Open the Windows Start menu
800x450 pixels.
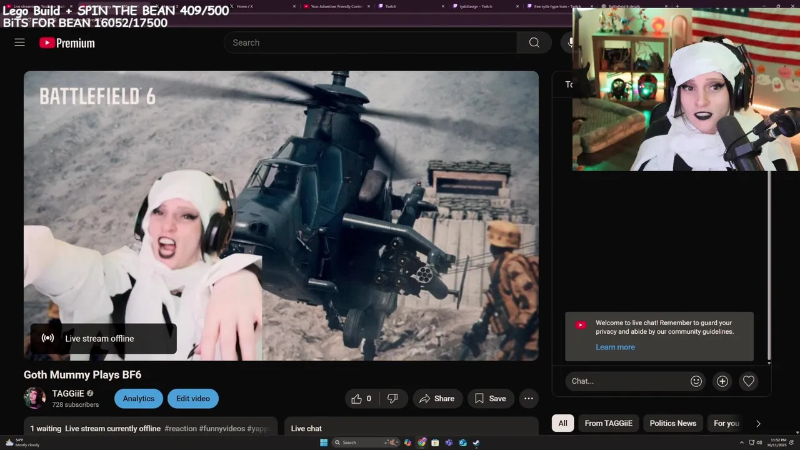click(324, 442)
